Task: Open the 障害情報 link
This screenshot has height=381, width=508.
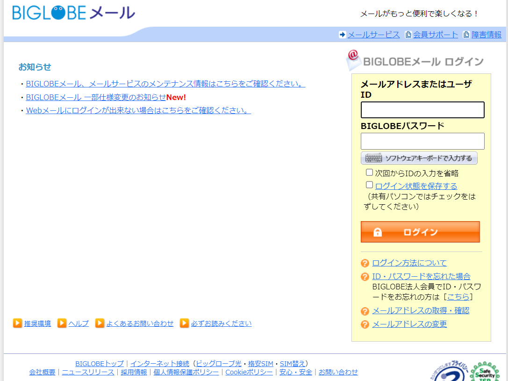Action: point(487,35)
